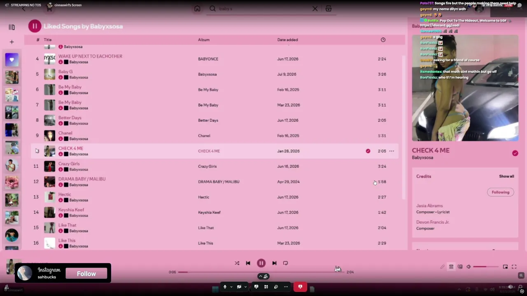This screenshot has width=527, height=296.
Task: Select the Chanel track title
Action: pos(65,133)
